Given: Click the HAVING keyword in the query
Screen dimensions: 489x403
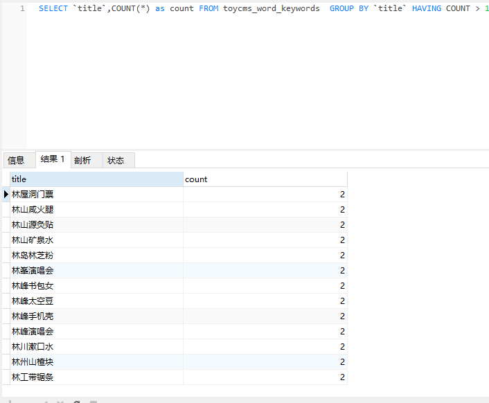Looking at the screenshot, I should pos(427,8).
